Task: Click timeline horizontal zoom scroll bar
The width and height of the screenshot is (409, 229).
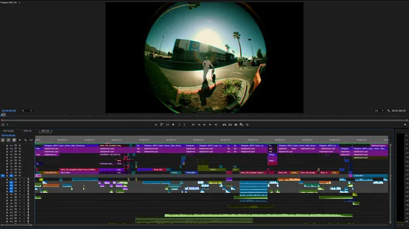Action: tap(16, 225)
